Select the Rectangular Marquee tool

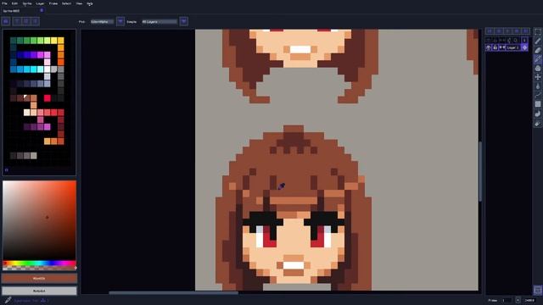(x=538, y=32)
